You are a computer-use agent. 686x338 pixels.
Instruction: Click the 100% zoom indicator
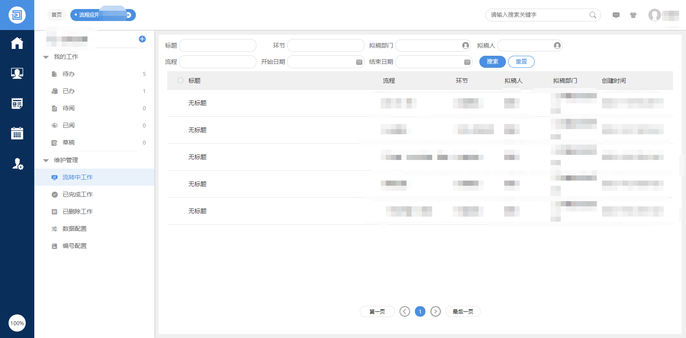[17, 323]
